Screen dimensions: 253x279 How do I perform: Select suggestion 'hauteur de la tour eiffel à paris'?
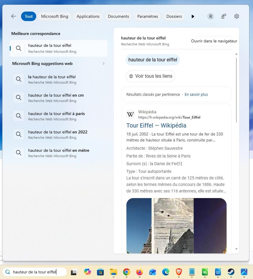coord(58,116)
